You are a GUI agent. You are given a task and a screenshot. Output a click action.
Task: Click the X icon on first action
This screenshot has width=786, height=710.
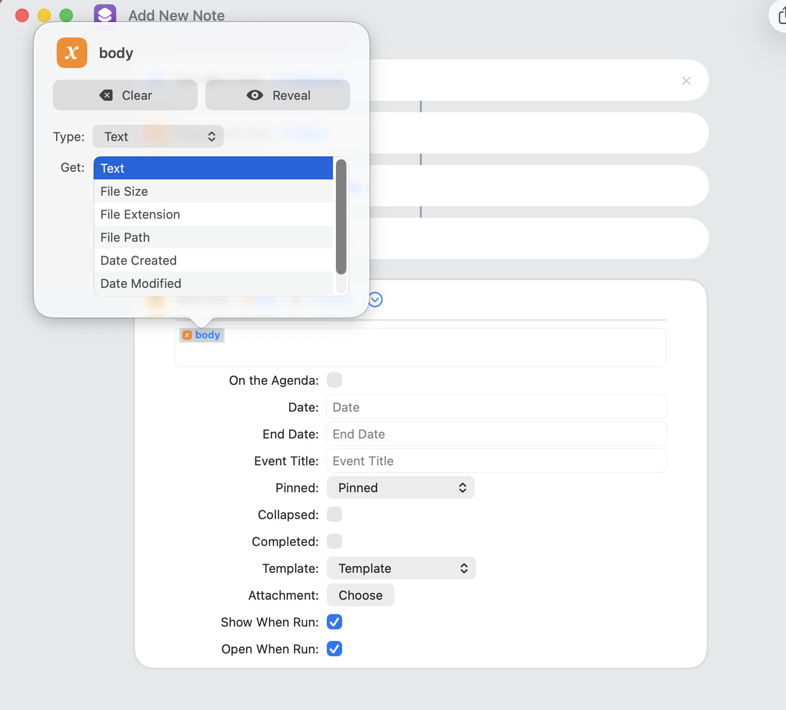coord(686,81)
